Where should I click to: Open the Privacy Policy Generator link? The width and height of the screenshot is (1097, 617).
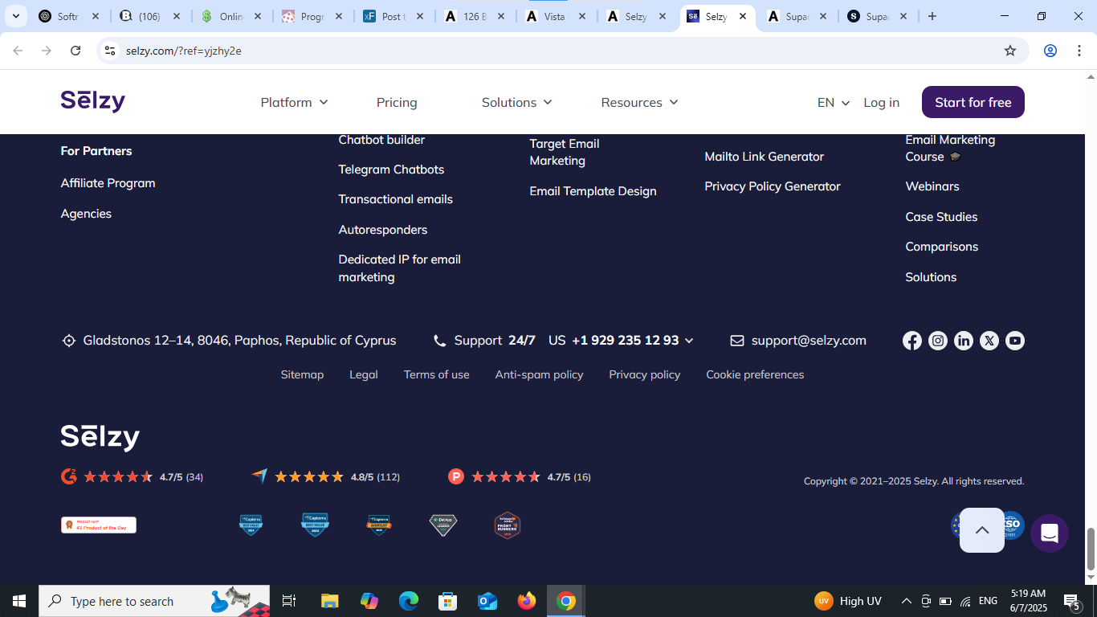click(773, 186)
